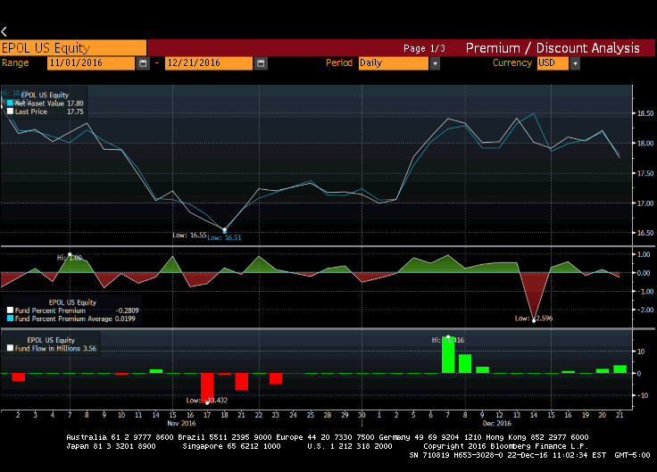The image size is (657, 472).
Task: Click the Premium / Discount Analysis title
Action: [553, 48]
